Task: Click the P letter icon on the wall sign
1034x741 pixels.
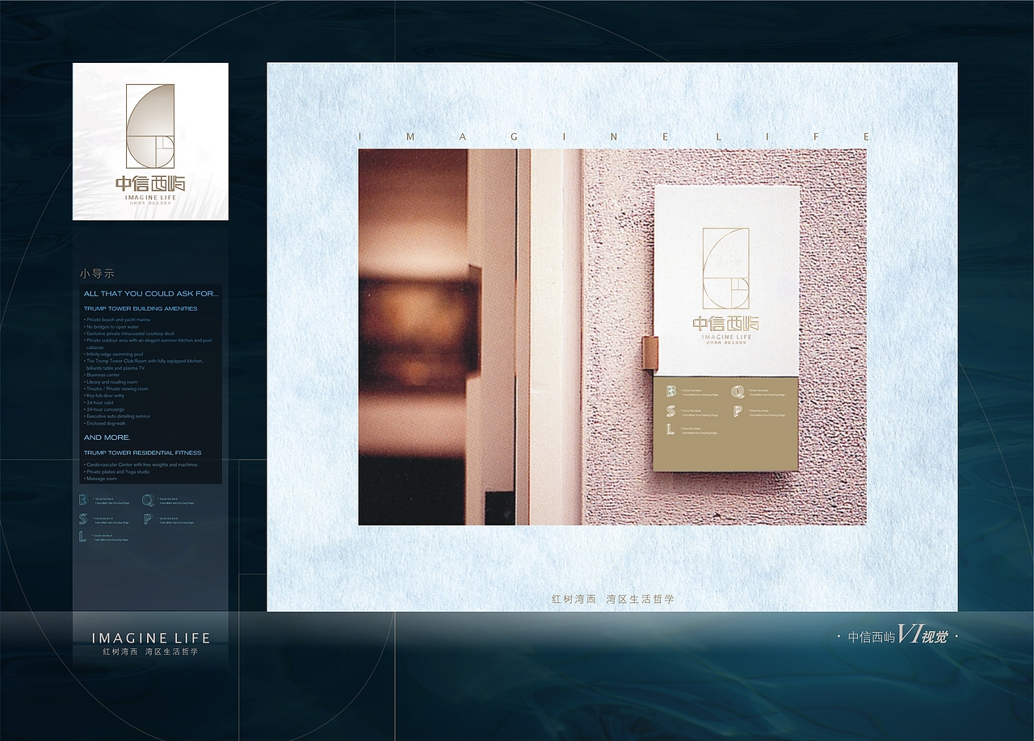Action: 738,411
